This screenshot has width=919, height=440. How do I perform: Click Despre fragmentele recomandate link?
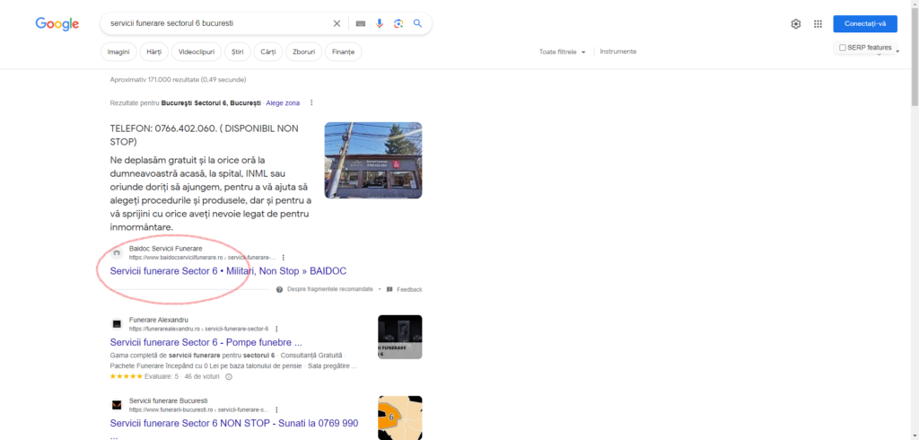[x=330, y=289]
